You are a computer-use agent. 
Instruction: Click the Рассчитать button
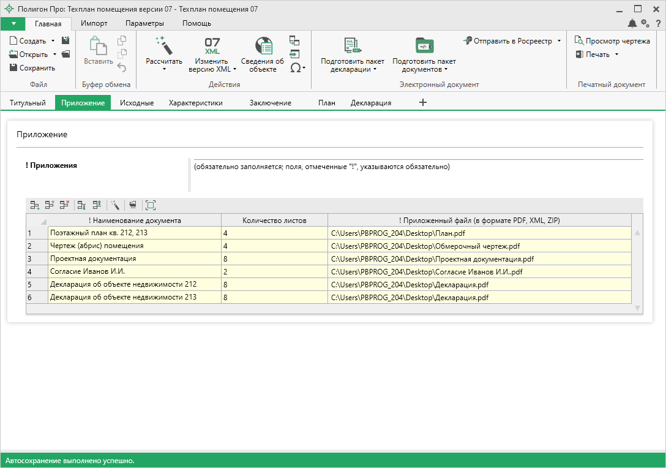[x=163, y=54]
